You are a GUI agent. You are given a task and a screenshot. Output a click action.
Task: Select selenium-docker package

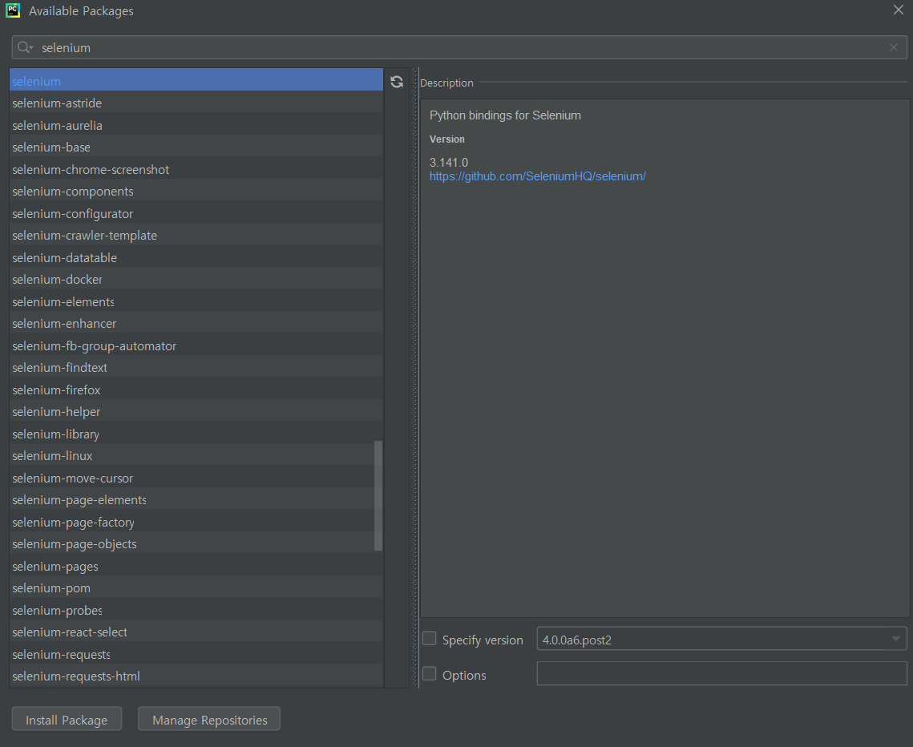click(196, 280)
